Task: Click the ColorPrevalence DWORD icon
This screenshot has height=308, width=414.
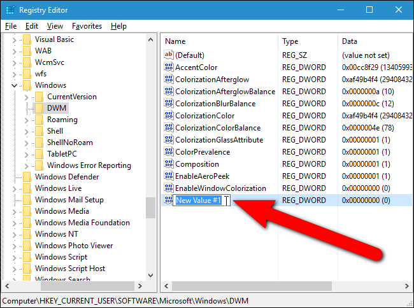Action: pos(168,151)
